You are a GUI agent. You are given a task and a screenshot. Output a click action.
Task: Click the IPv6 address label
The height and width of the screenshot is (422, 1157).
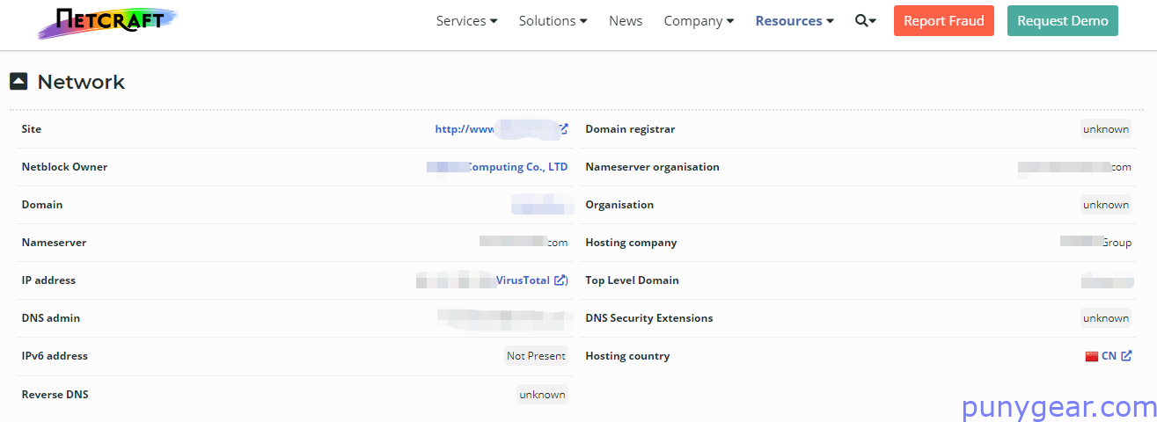(55, 356)
